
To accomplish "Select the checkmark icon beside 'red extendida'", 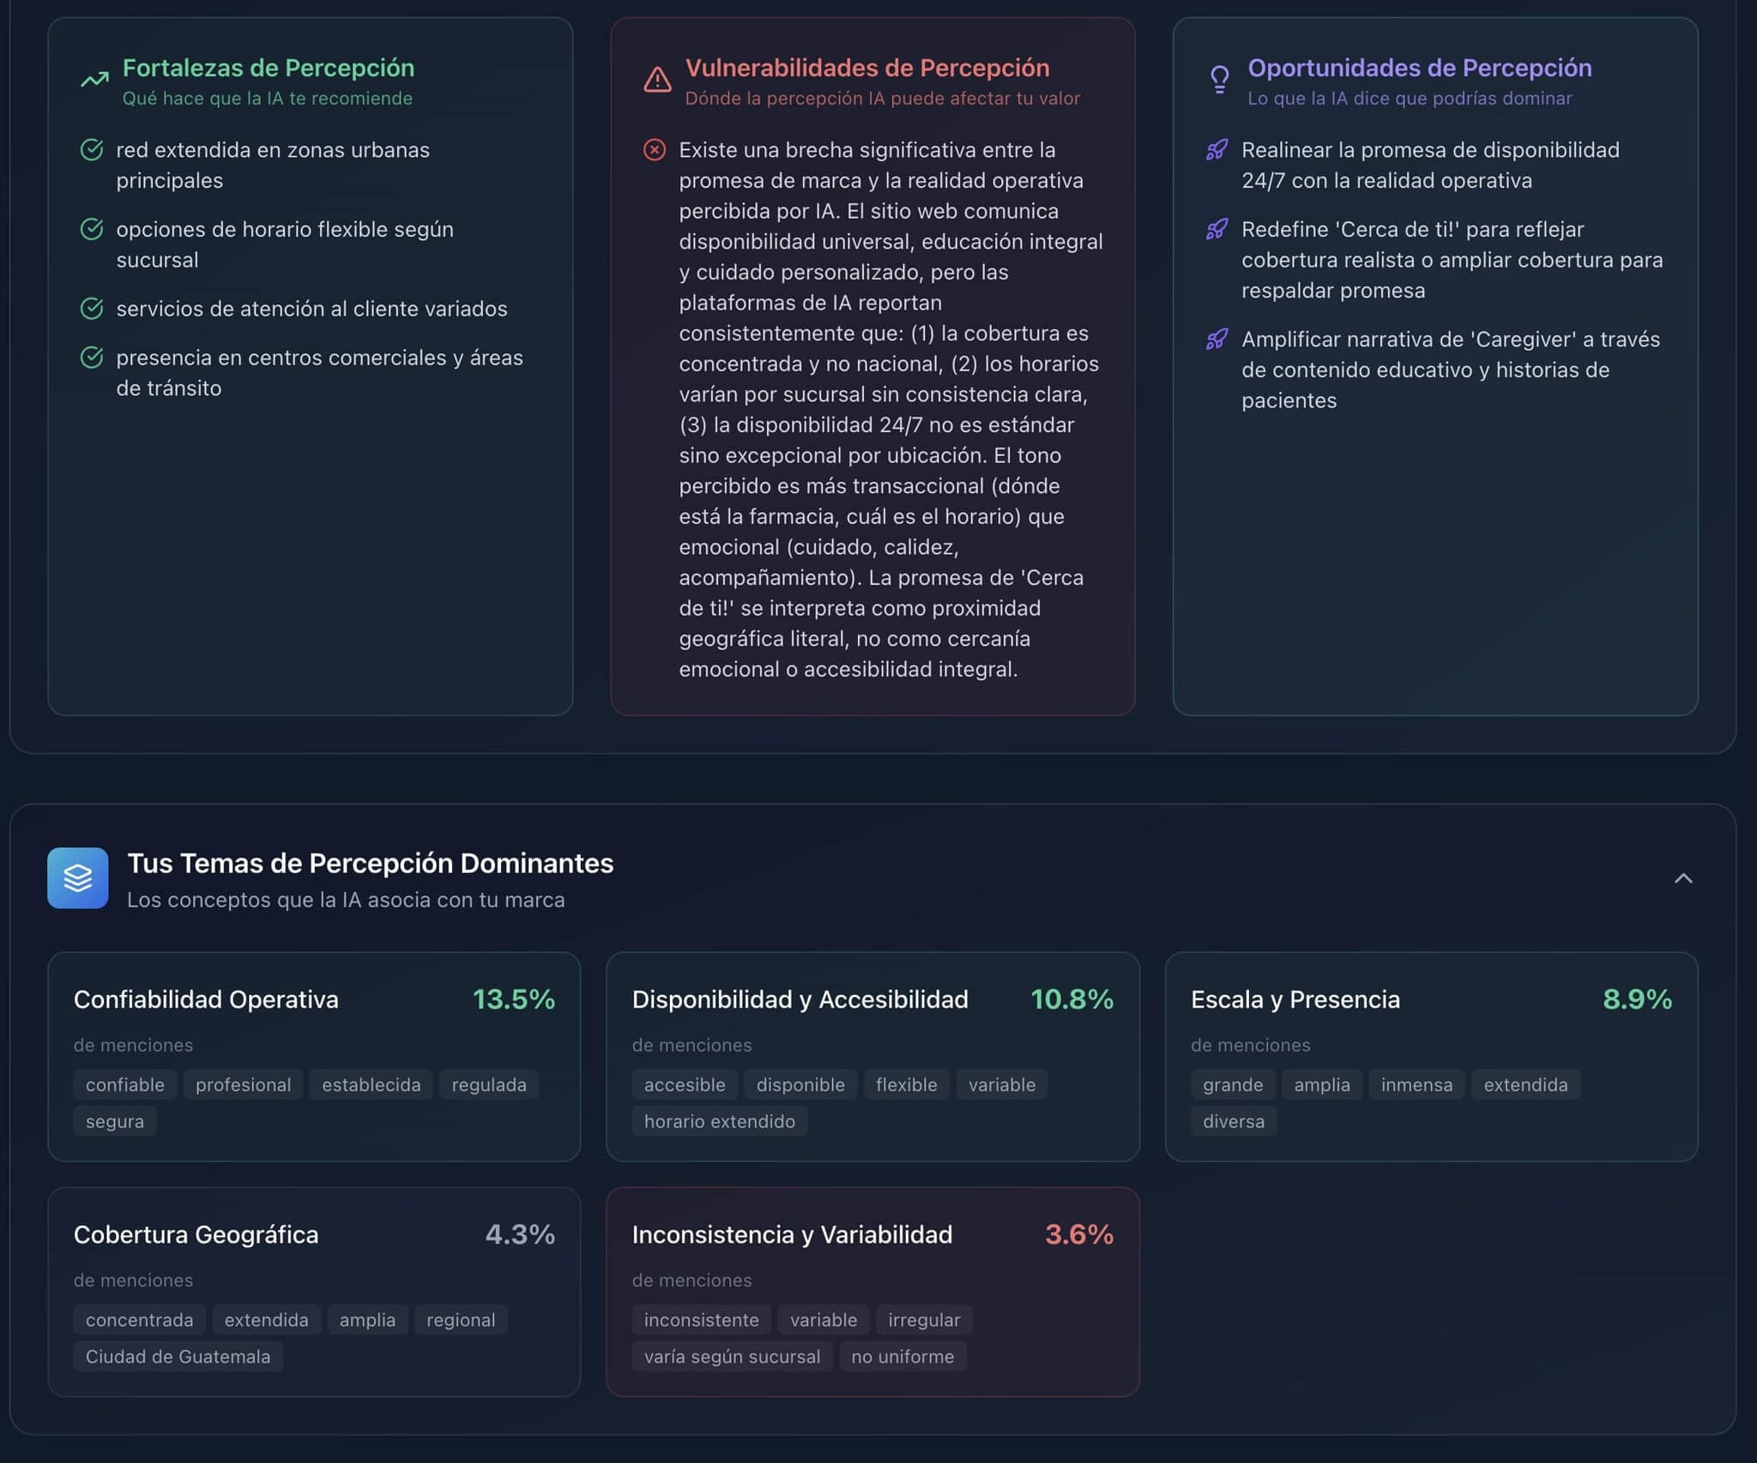I will (x=93, y=150).
